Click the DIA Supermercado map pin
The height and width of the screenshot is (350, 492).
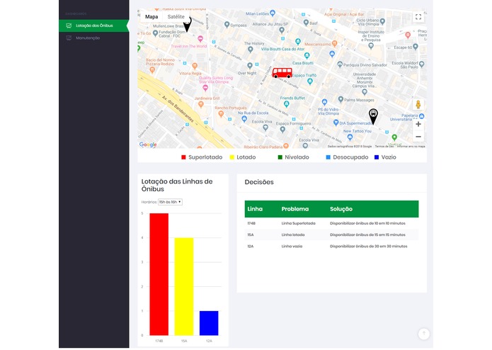(x=336, y=123)
